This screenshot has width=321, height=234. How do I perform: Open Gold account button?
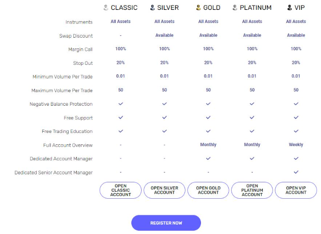point(208,190)
